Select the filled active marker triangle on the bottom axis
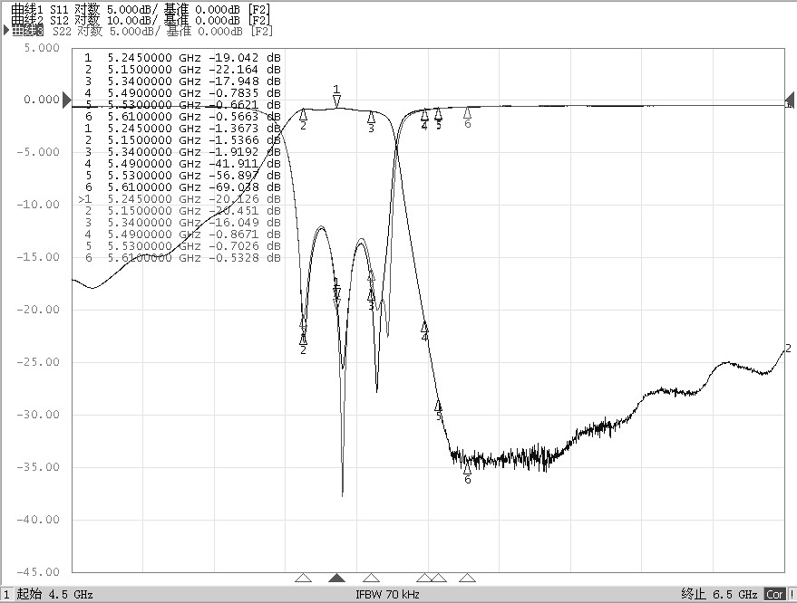 click(336, 578)
